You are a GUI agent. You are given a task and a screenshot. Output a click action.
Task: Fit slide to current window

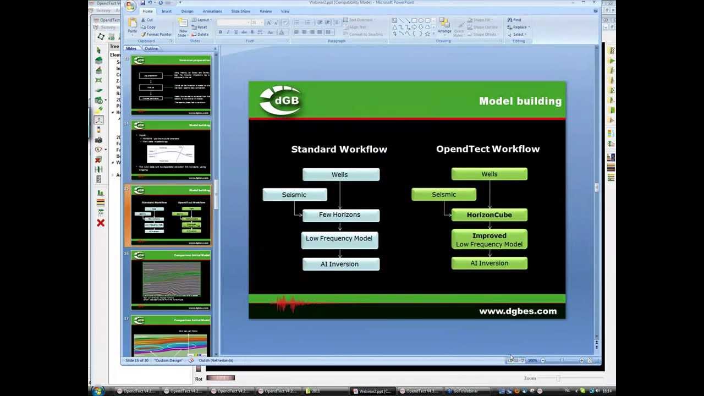tap(590, 360)
